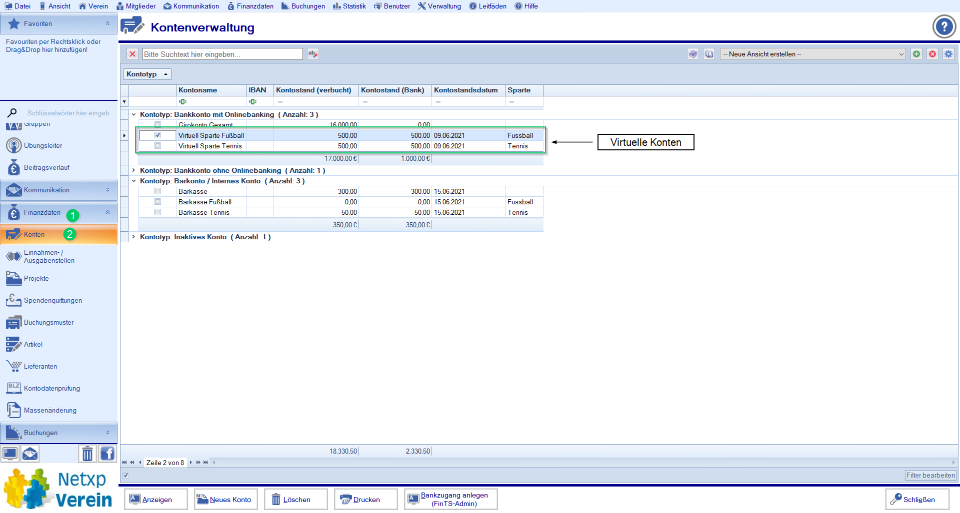The width and height of the screenshot is (960, 513).
Task: Toggle checkbox for Barkasse Fußball row
Action: click(158, 202)
